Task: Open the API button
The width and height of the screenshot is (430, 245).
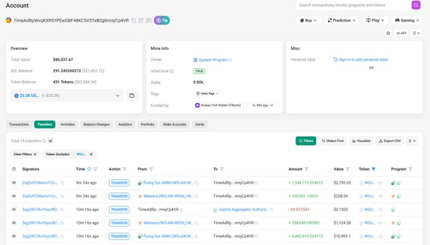Action: click(x=402, y=33)
